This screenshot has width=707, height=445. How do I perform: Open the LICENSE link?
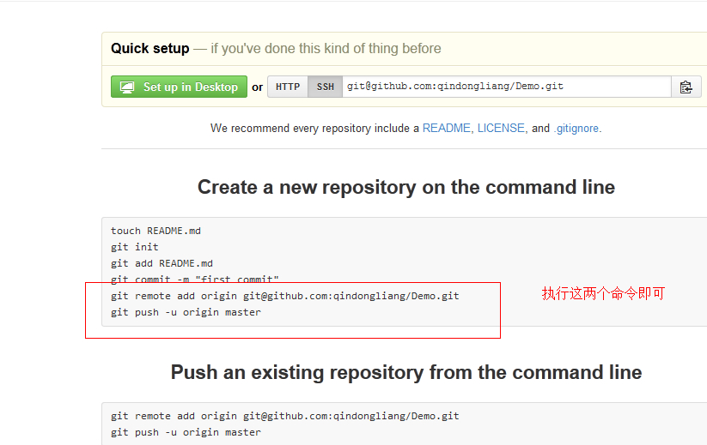(501, 129)
